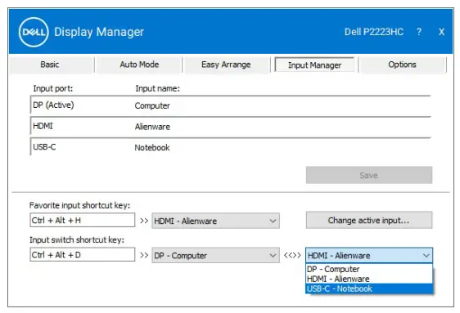Open the Options tab

click(402, 65)
